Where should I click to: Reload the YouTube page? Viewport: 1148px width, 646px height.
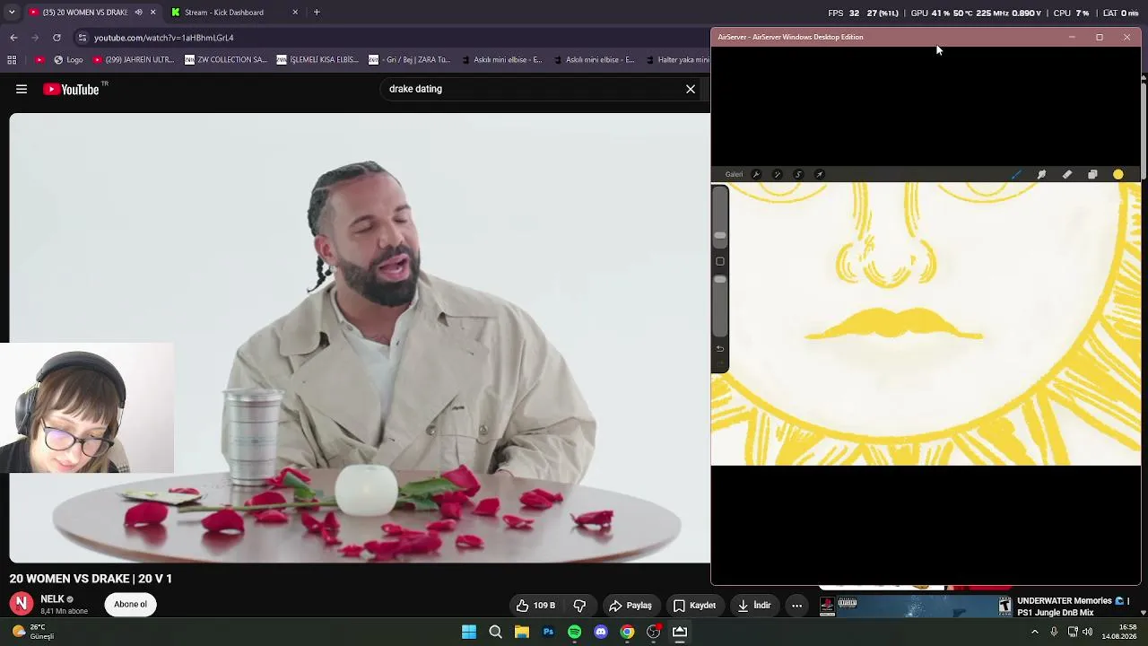click(x=57, y=38)
